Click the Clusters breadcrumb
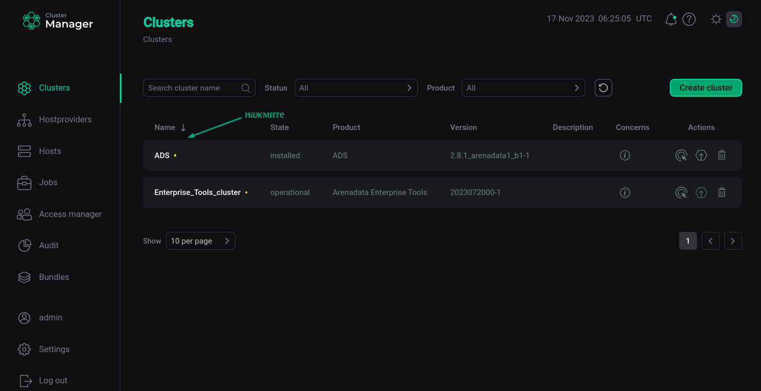The width and height of the screenshot is (761, 391). (157, 39)
